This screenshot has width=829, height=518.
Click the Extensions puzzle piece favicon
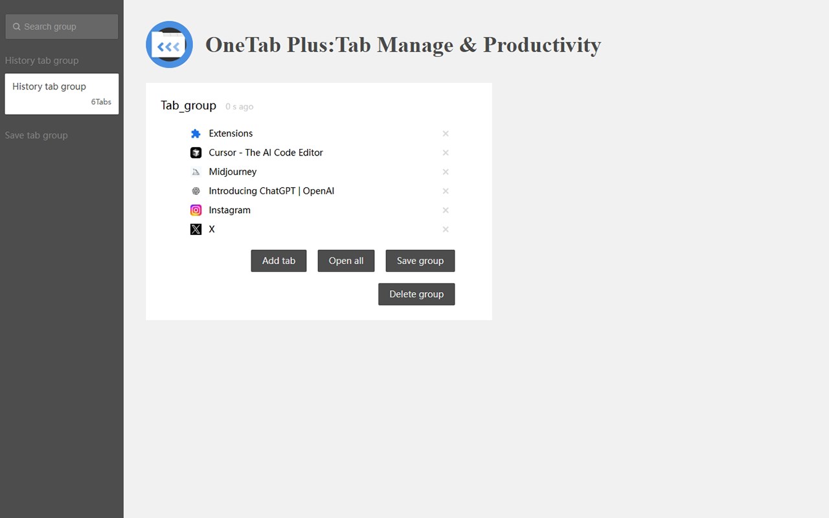click(x=196, y=133)
